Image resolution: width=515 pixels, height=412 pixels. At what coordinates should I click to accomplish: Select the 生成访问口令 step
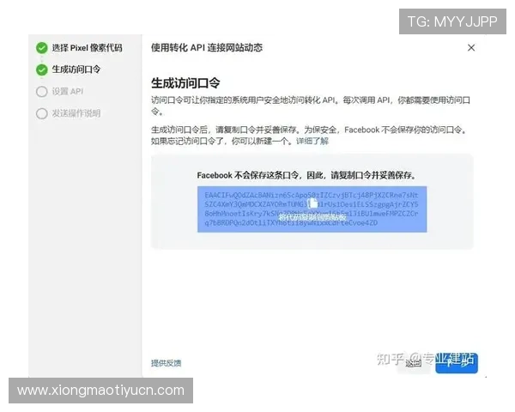tap(76, 70)
